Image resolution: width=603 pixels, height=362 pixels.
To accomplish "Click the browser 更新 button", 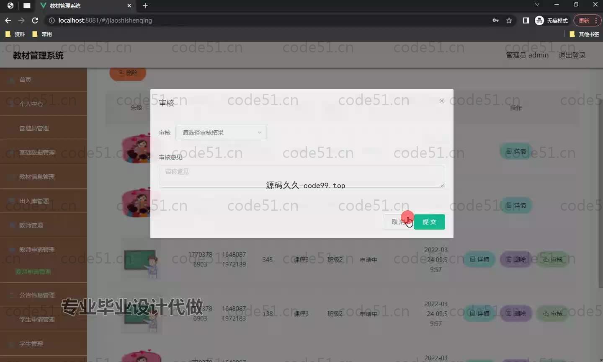I will pyautogui.click(x=584, y=21).
